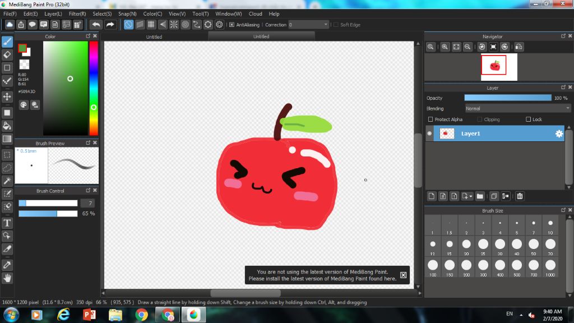This screenshot has width=574, height=323.
Task: Select the rectangular Select tool
Action: click(x=7, y=155)
